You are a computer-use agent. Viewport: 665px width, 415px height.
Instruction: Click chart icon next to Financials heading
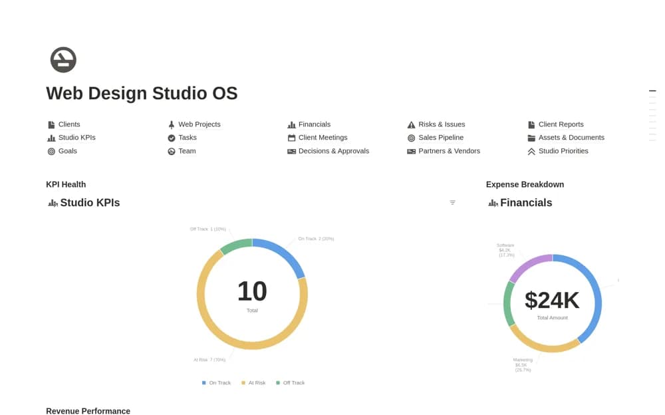[x=493, y=204]
